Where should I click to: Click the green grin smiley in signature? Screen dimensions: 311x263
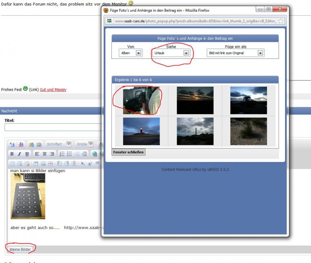point(25,88)
